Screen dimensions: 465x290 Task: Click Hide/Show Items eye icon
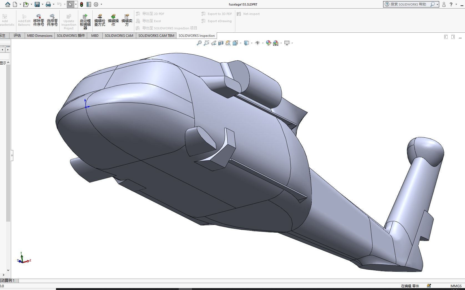tap(257, 43)
